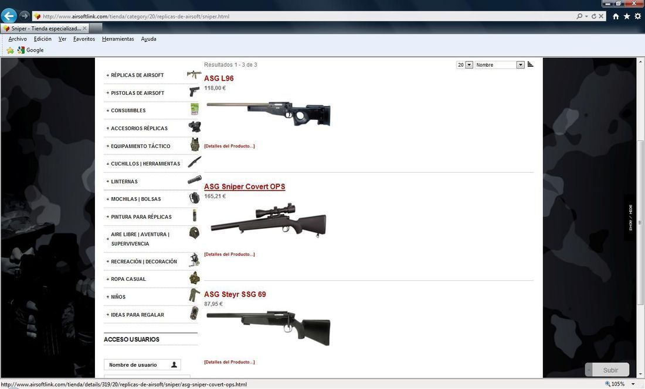Click the pistol icon beside Pistolas de Airsoft

point(194,92)
